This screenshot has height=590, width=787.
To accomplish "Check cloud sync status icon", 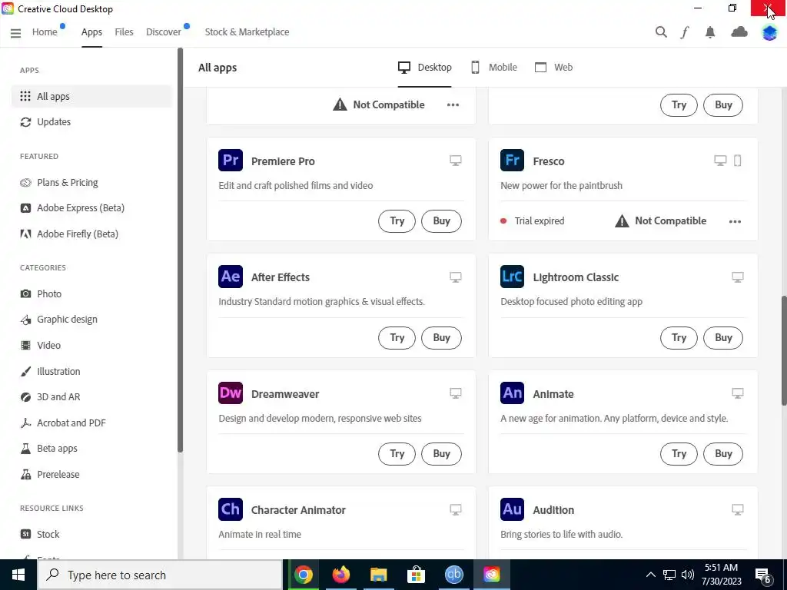I will click(x=739, y=32).
